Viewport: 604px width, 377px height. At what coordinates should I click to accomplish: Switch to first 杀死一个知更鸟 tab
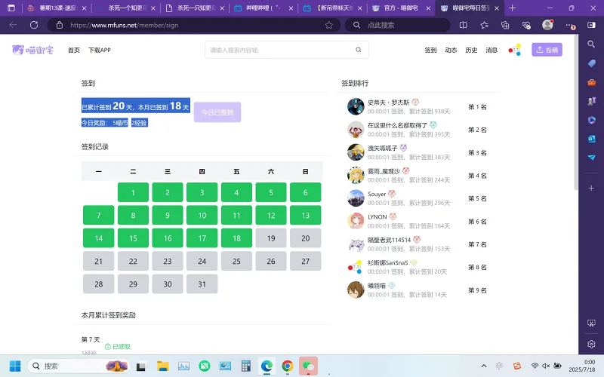tap(126, 8)
